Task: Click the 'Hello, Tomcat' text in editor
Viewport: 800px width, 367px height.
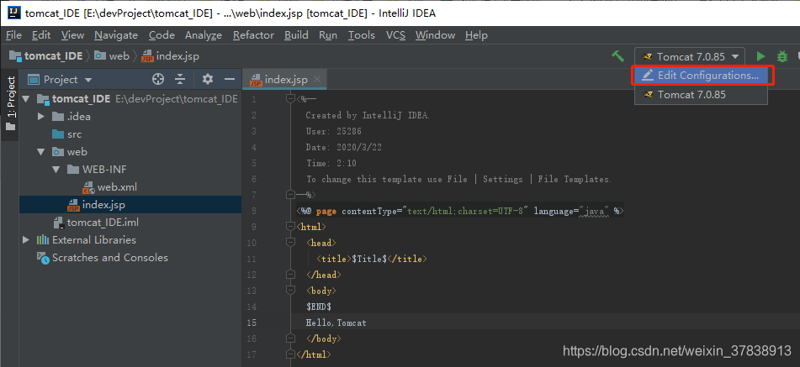Action: tap(336, 322)
